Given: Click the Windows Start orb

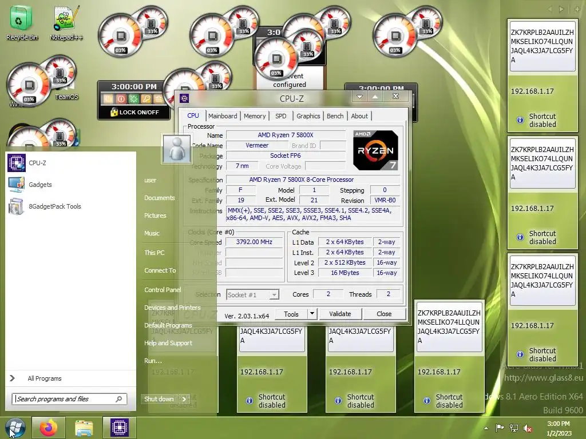Looking at the screenshot, I should [x=15, y=428].
